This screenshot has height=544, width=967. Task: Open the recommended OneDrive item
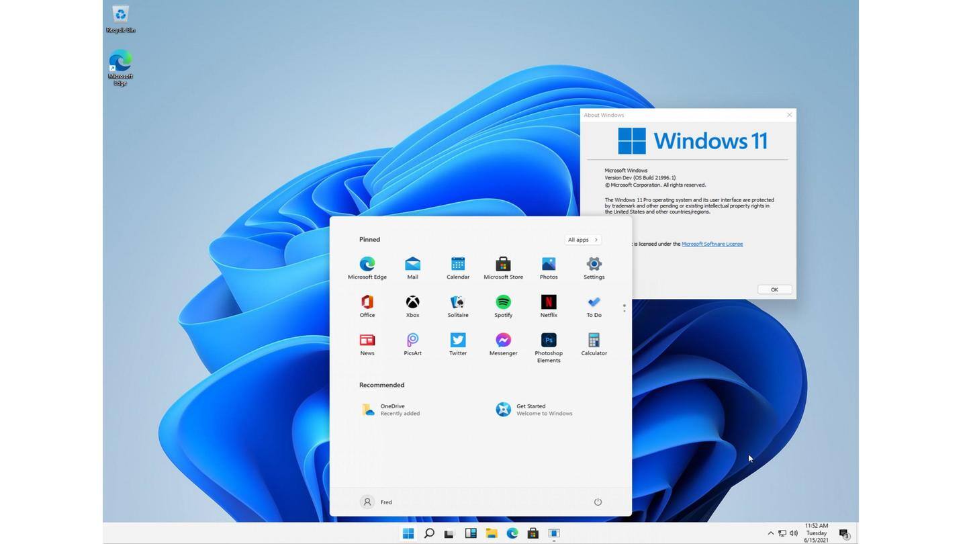tap(392, 410)
